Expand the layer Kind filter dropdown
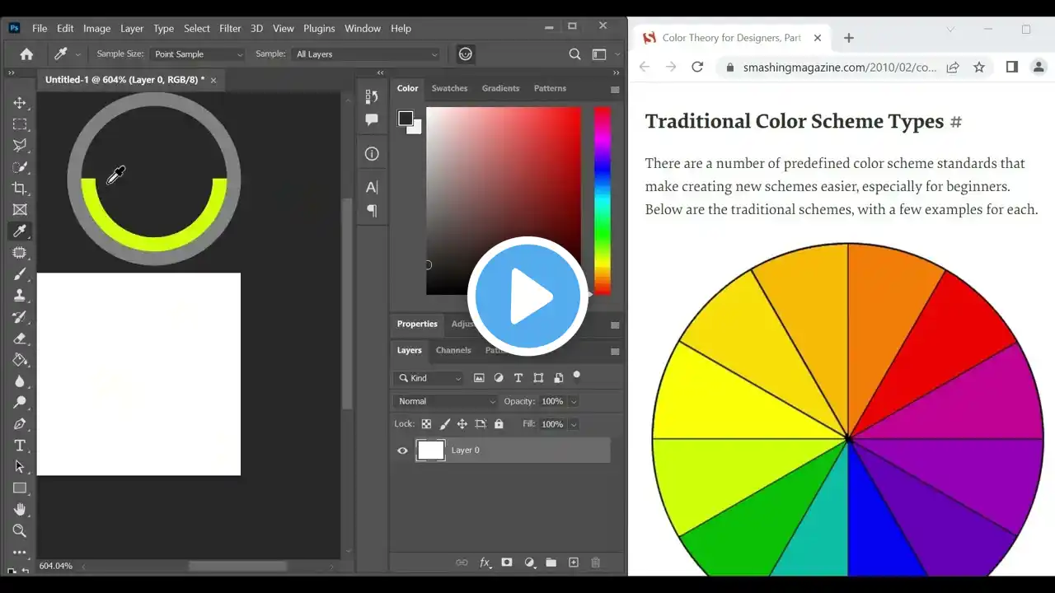 (x=429, y=378)
